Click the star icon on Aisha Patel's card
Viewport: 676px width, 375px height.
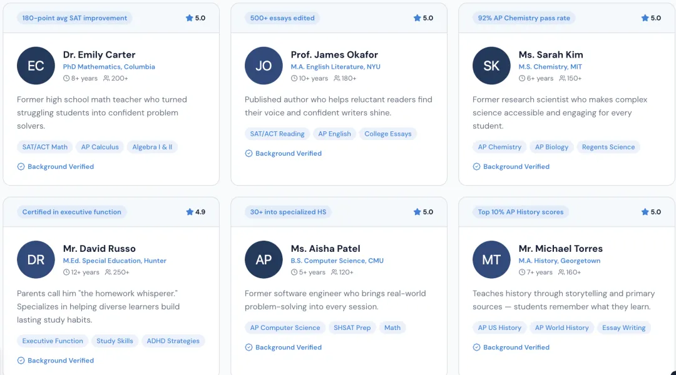417,211
